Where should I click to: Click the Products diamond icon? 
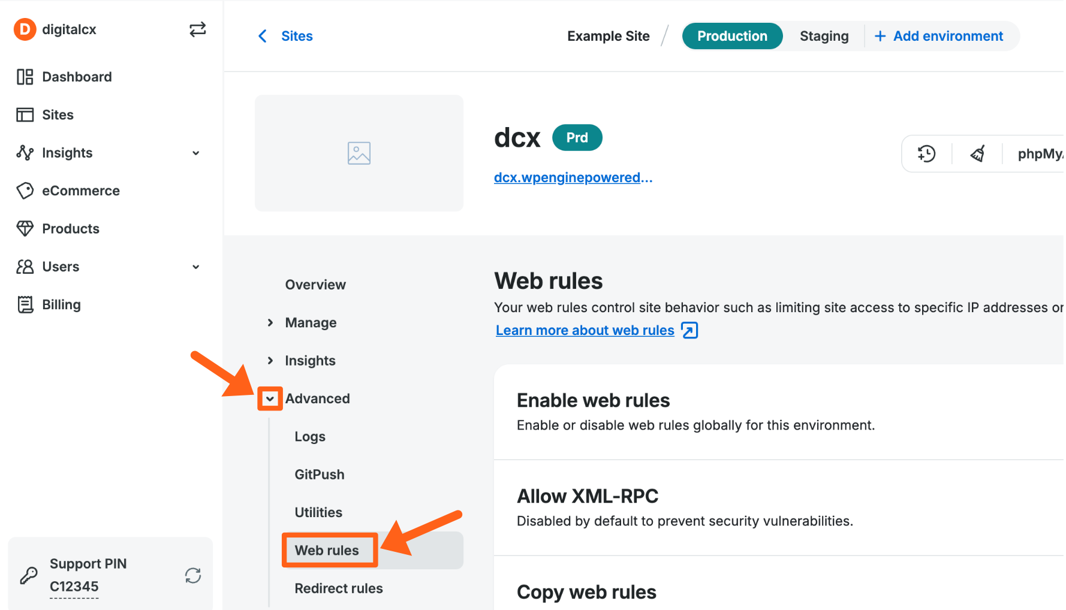click(x=25, y=228)
